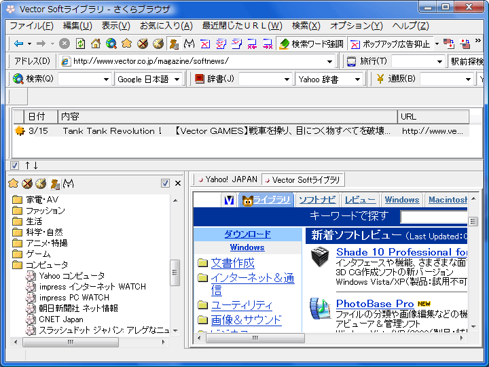Open the ファイル(F) menu
489x367 pixels.
tap(31, 26)
